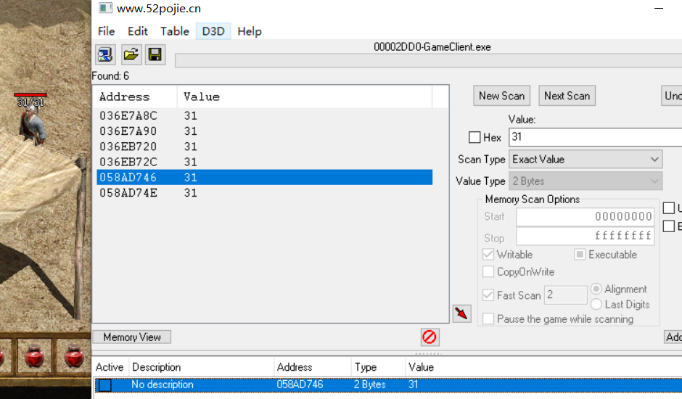Viewport: 682px width, 399px height.
Task: Select result row 036E7A8C
Action: click(x=264, y=116)
